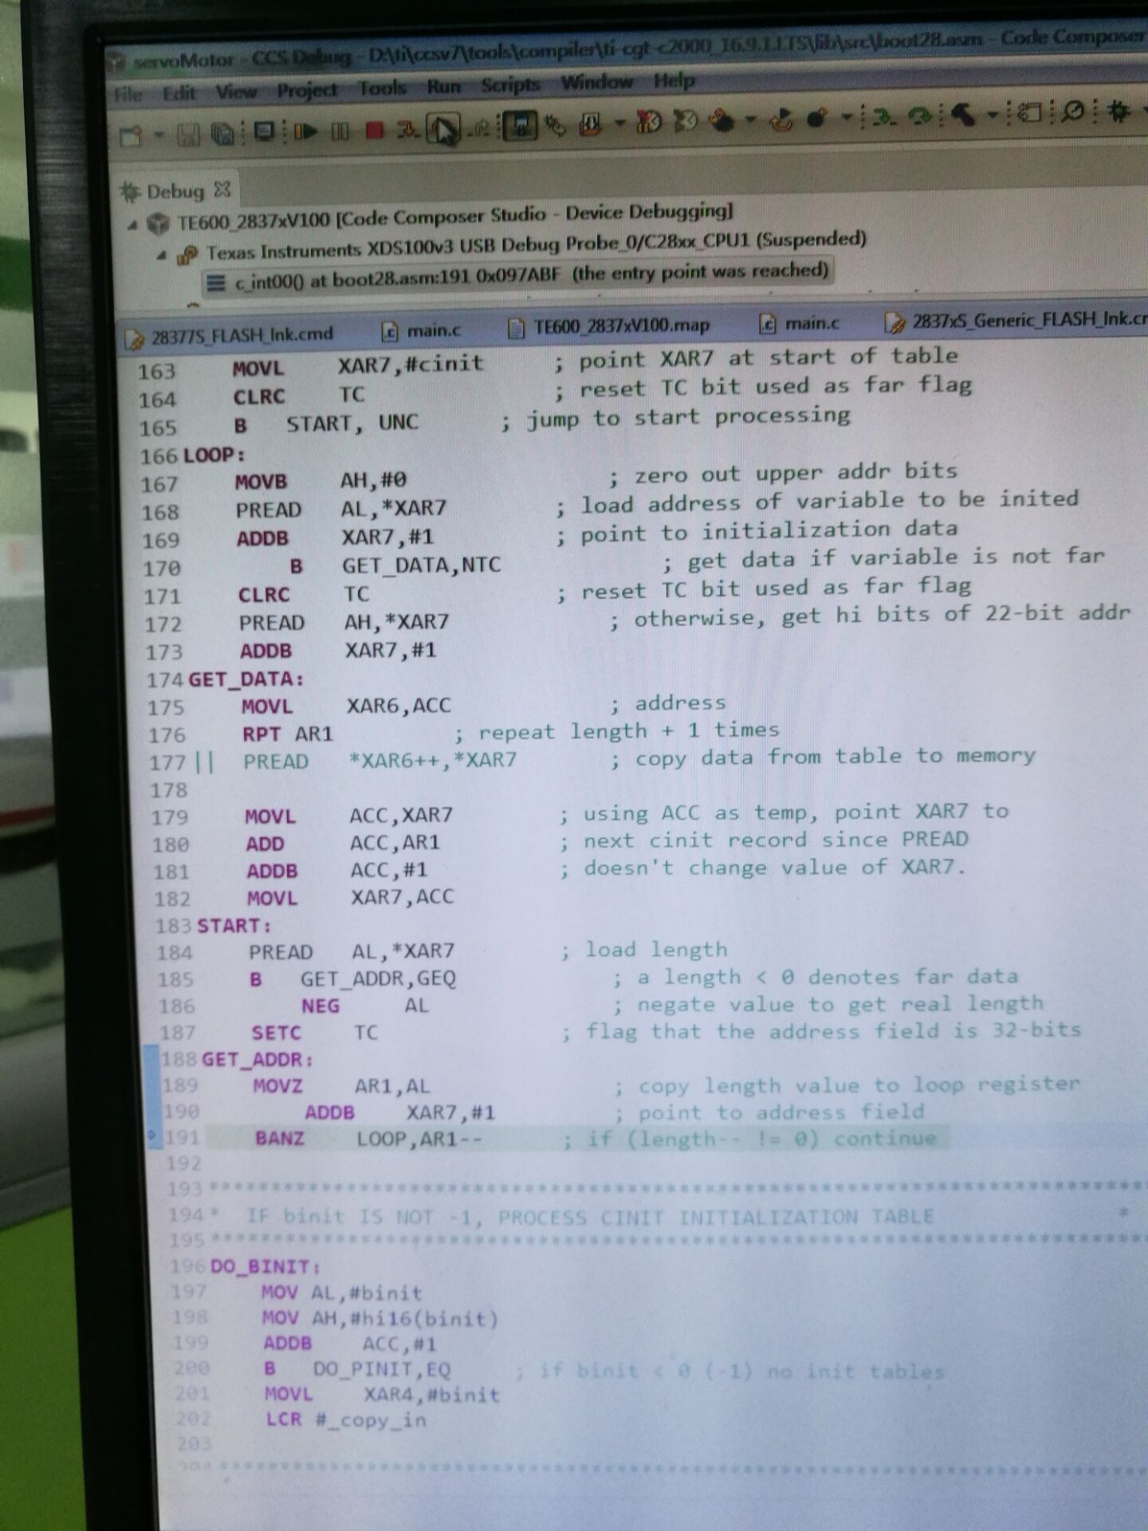Click the yellow step arrow after Terminate
The width and height of the screenshot is (1148, 1531).
tap(408, 128)
